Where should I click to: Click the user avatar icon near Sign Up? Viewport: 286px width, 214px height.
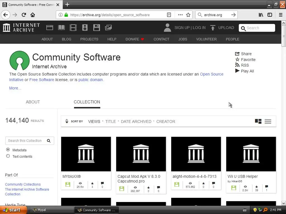pyautogui.click(x=167, y=28)
